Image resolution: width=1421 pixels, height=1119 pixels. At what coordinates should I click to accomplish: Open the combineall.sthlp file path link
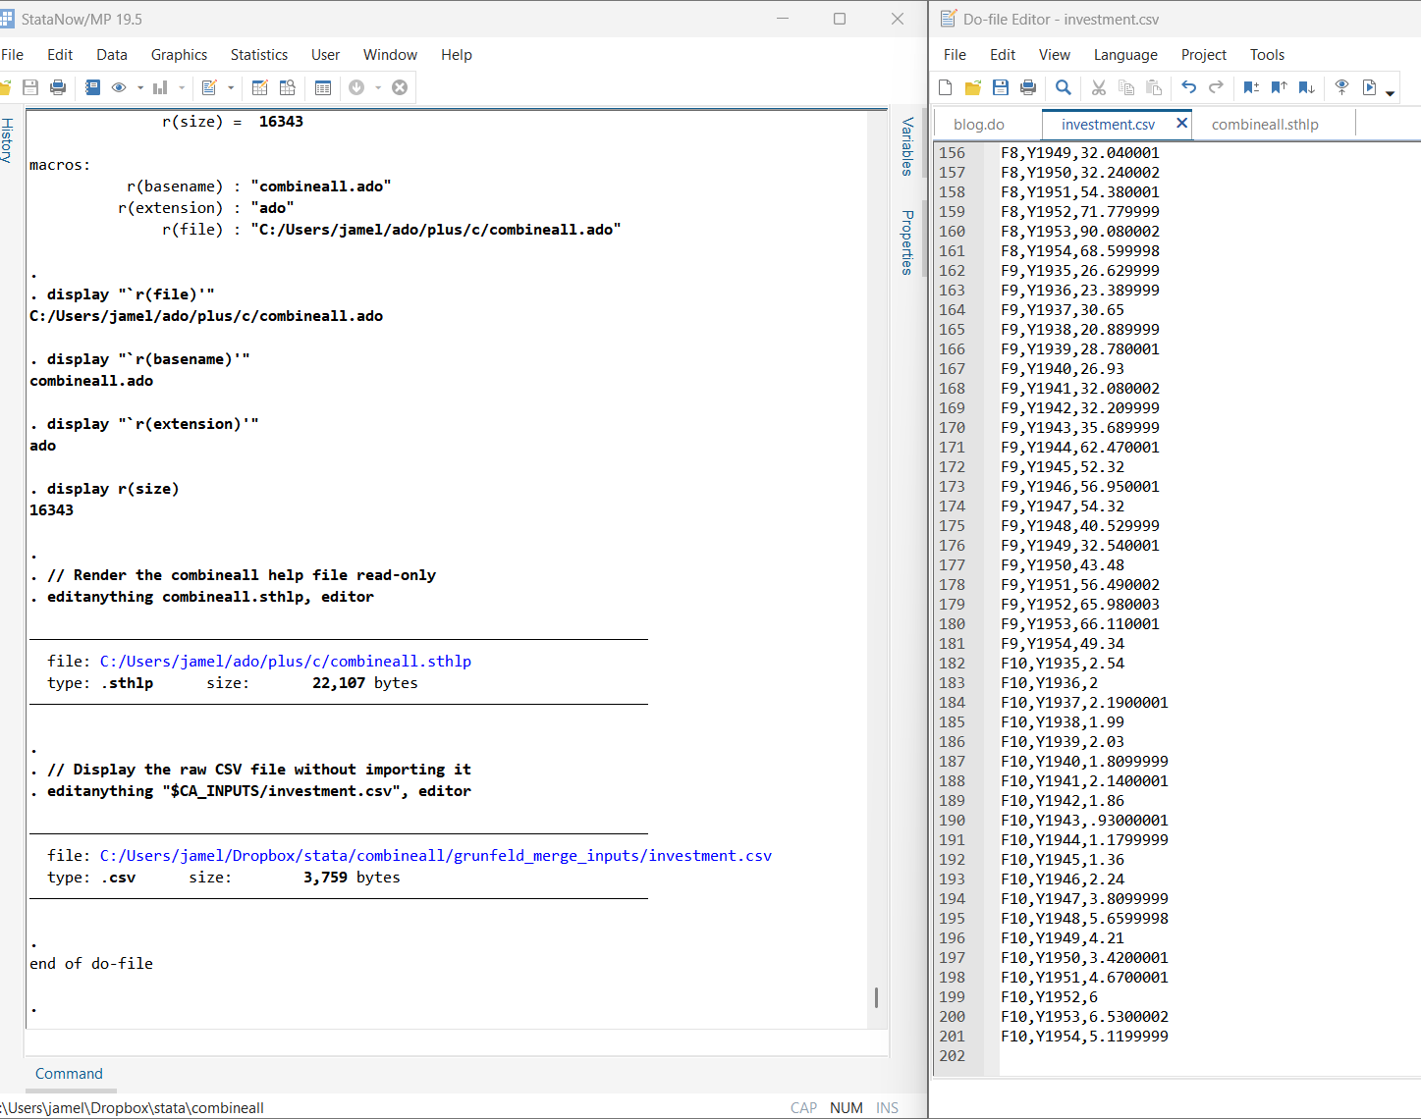click(286, 662)
